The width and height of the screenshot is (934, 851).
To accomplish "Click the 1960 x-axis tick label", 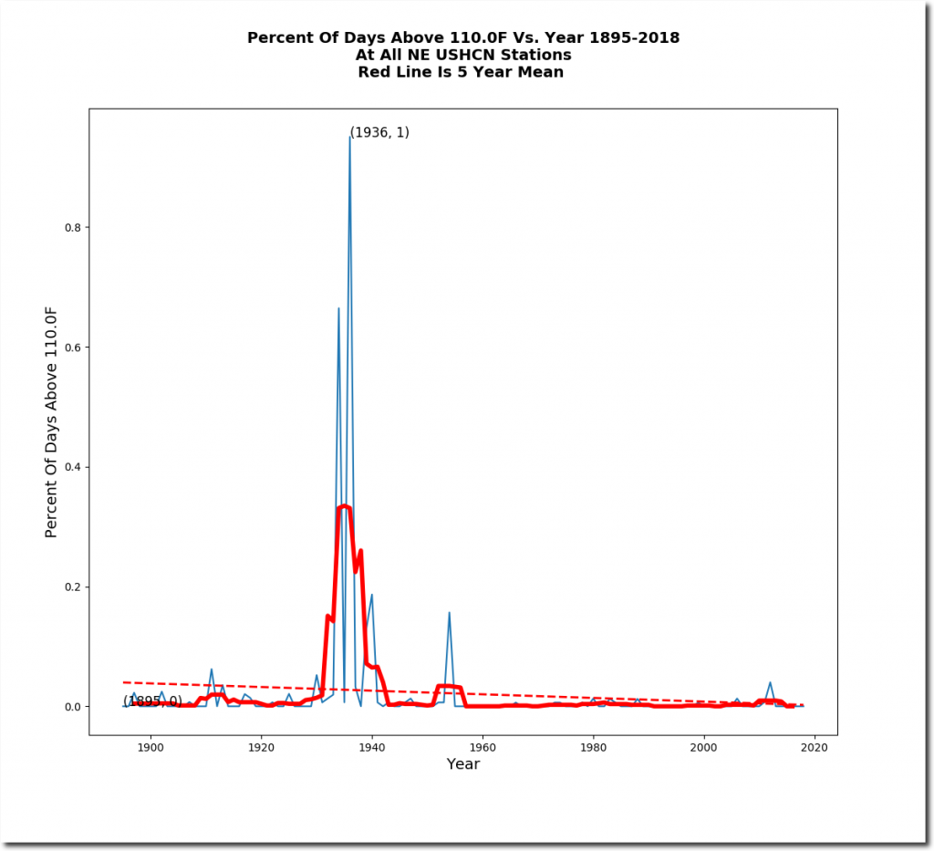I will 483,748.
